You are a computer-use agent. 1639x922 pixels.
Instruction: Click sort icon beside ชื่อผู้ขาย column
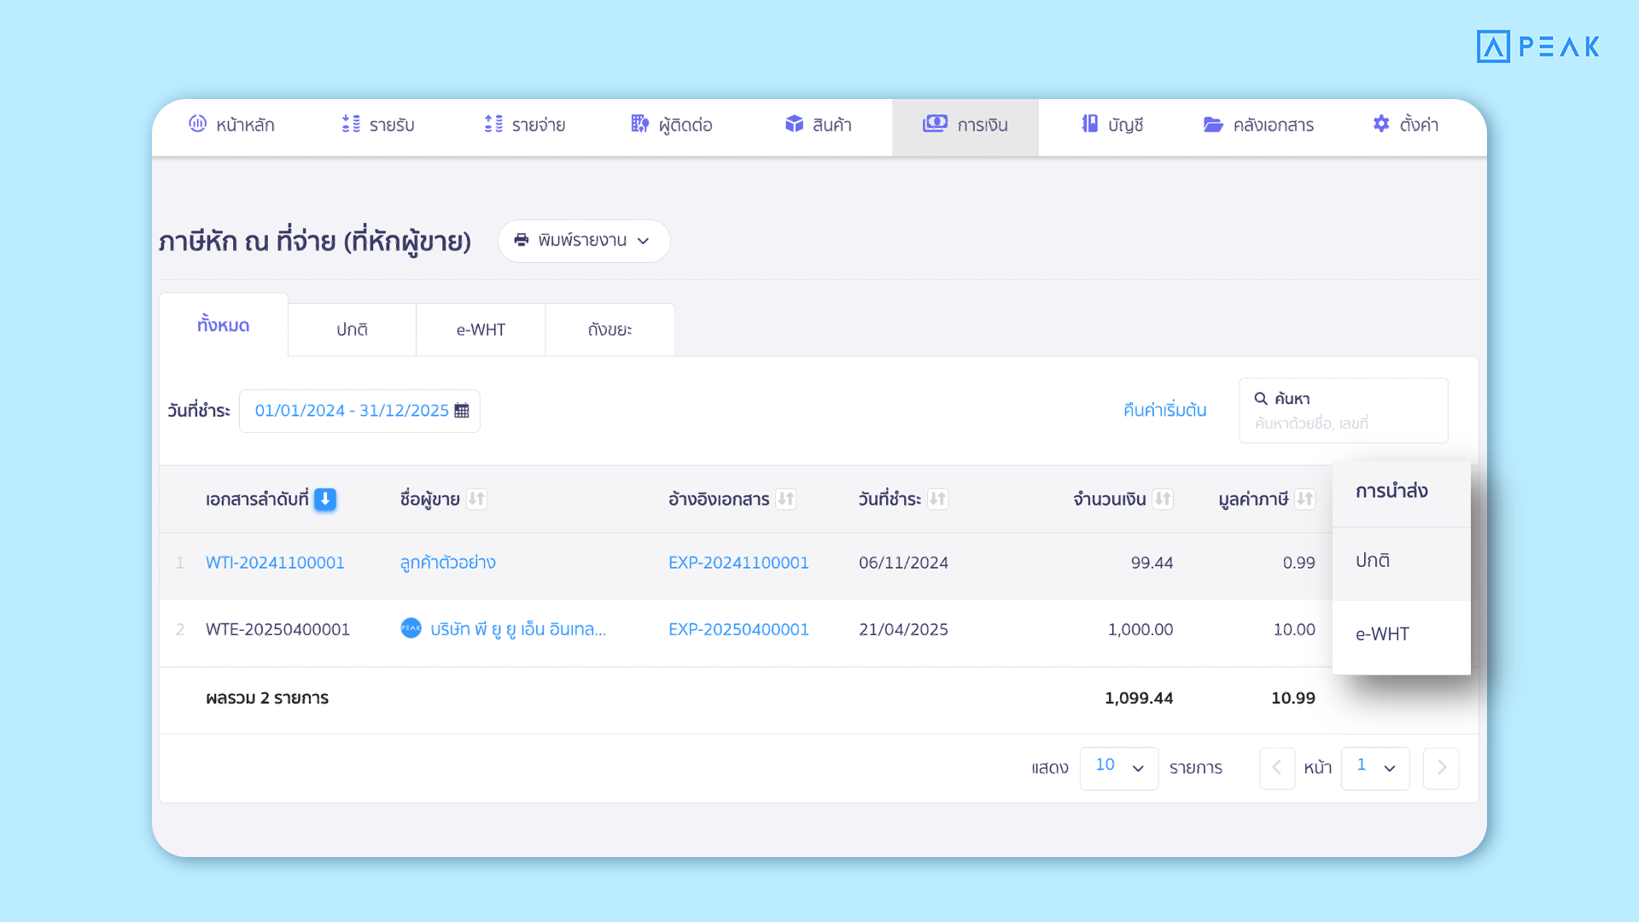476,499
